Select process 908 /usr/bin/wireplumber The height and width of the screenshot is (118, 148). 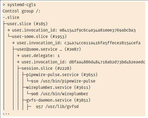60,94
